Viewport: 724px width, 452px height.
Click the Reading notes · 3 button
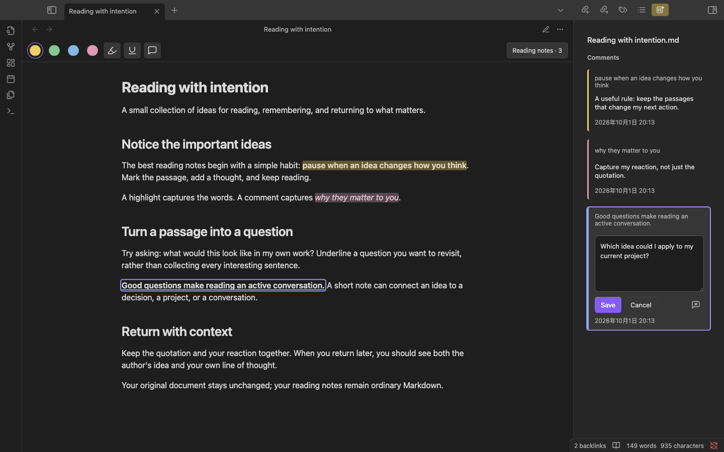537,50
